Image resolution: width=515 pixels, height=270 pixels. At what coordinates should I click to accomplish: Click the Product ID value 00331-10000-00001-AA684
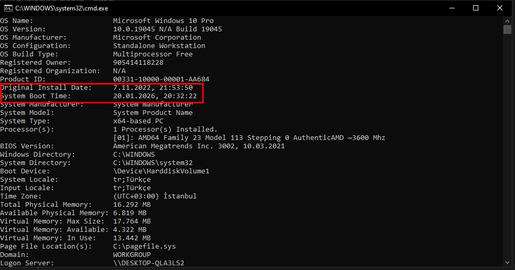click(161, 79)
